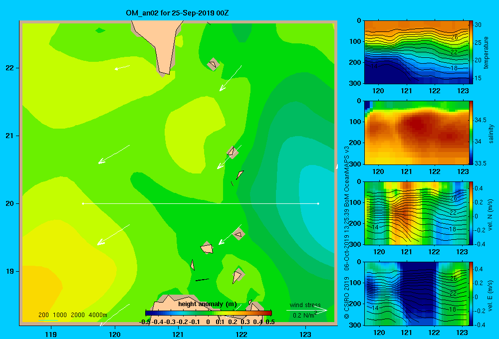Click longitude label 123 under the main map
499x339 pixels.
305,334
